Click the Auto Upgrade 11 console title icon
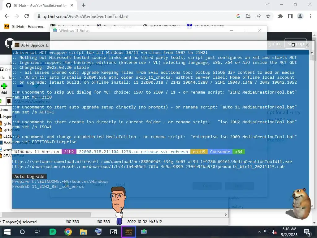Image resolution: width=317 pixels, height=238 pixels. pos(17,45)
